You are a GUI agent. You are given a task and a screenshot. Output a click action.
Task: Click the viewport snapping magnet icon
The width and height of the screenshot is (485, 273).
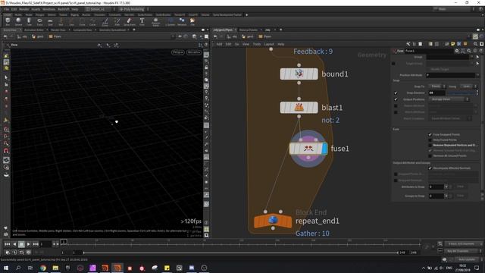point(6,151)
